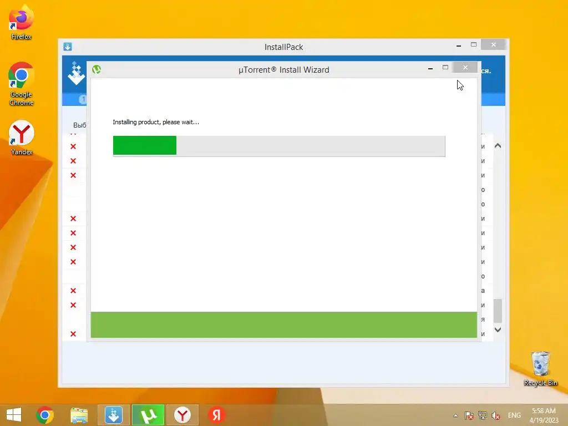Open the Recycle Bin desktop icon
Image resolution: width=568 pixels, height=426 pixels.
(540, 369)
